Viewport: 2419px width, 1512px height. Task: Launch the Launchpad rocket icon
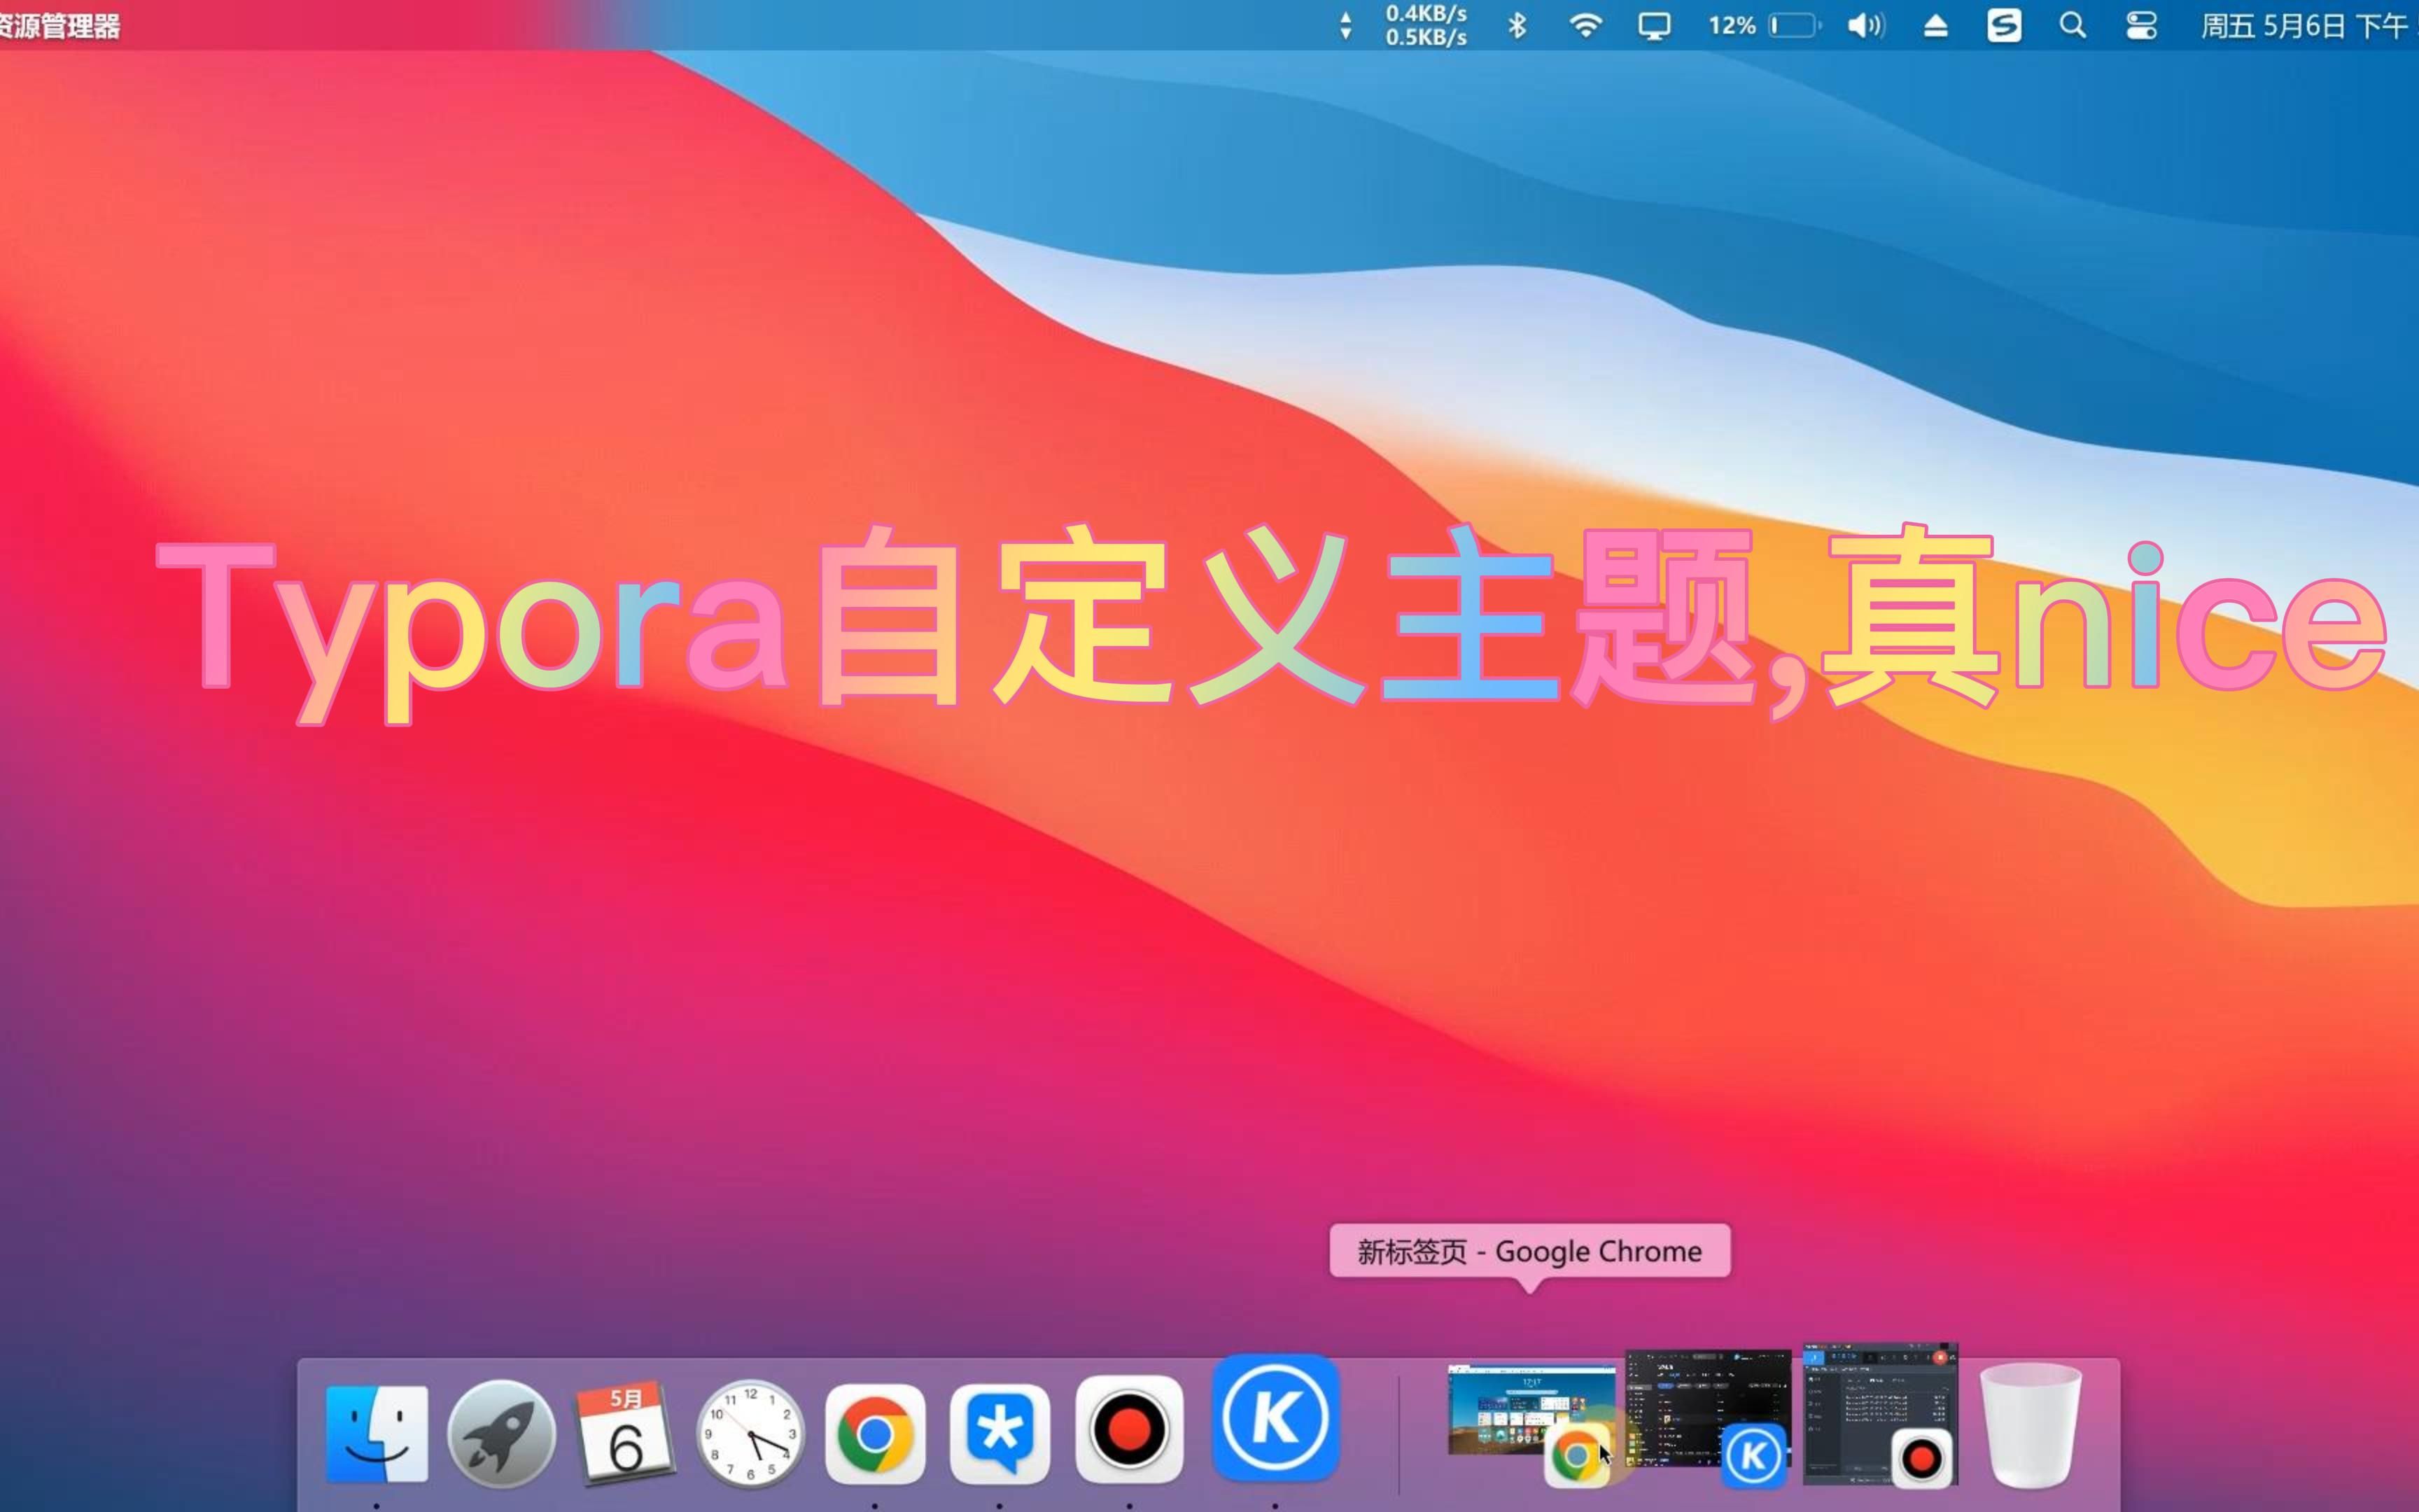500,1433
